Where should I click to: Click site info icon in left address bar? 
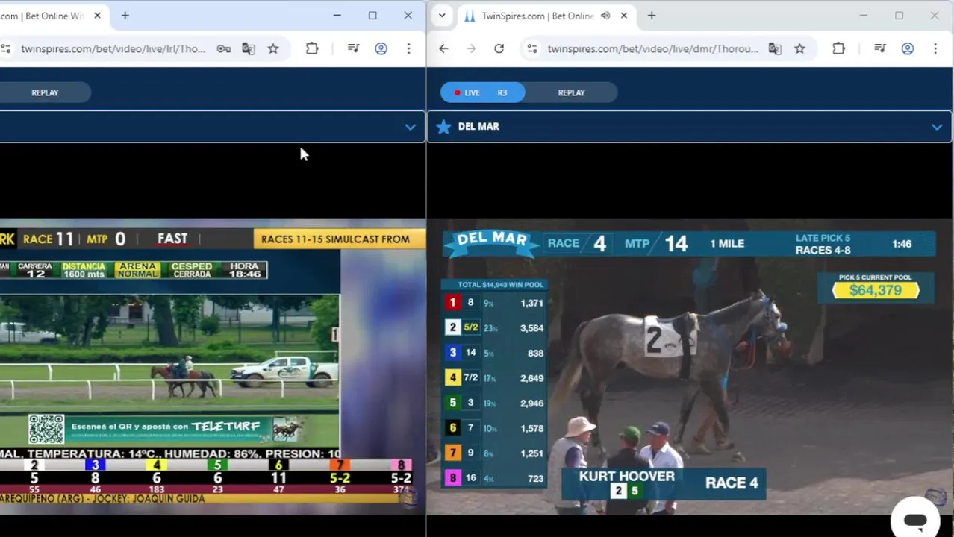pyautogui.click(x=5, y=48)
